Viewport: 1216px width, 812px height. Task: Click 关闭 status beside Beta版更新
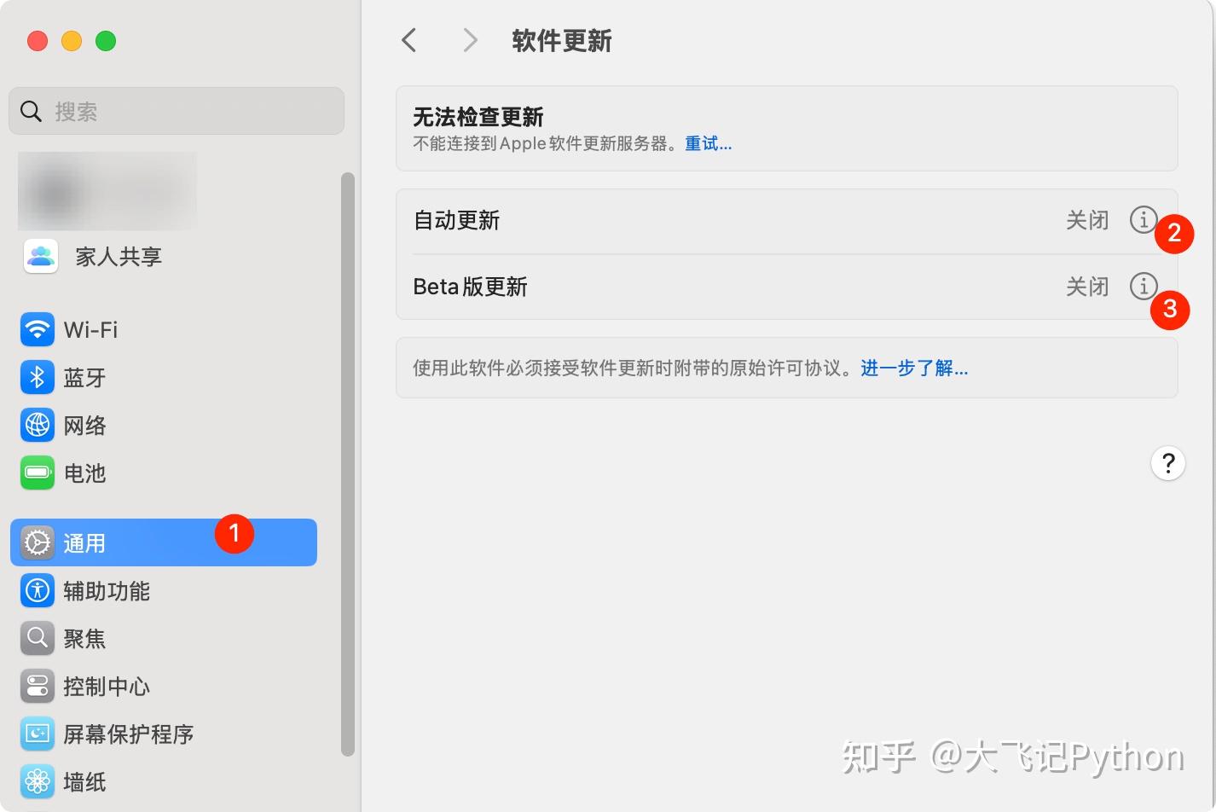(1087, 287)
